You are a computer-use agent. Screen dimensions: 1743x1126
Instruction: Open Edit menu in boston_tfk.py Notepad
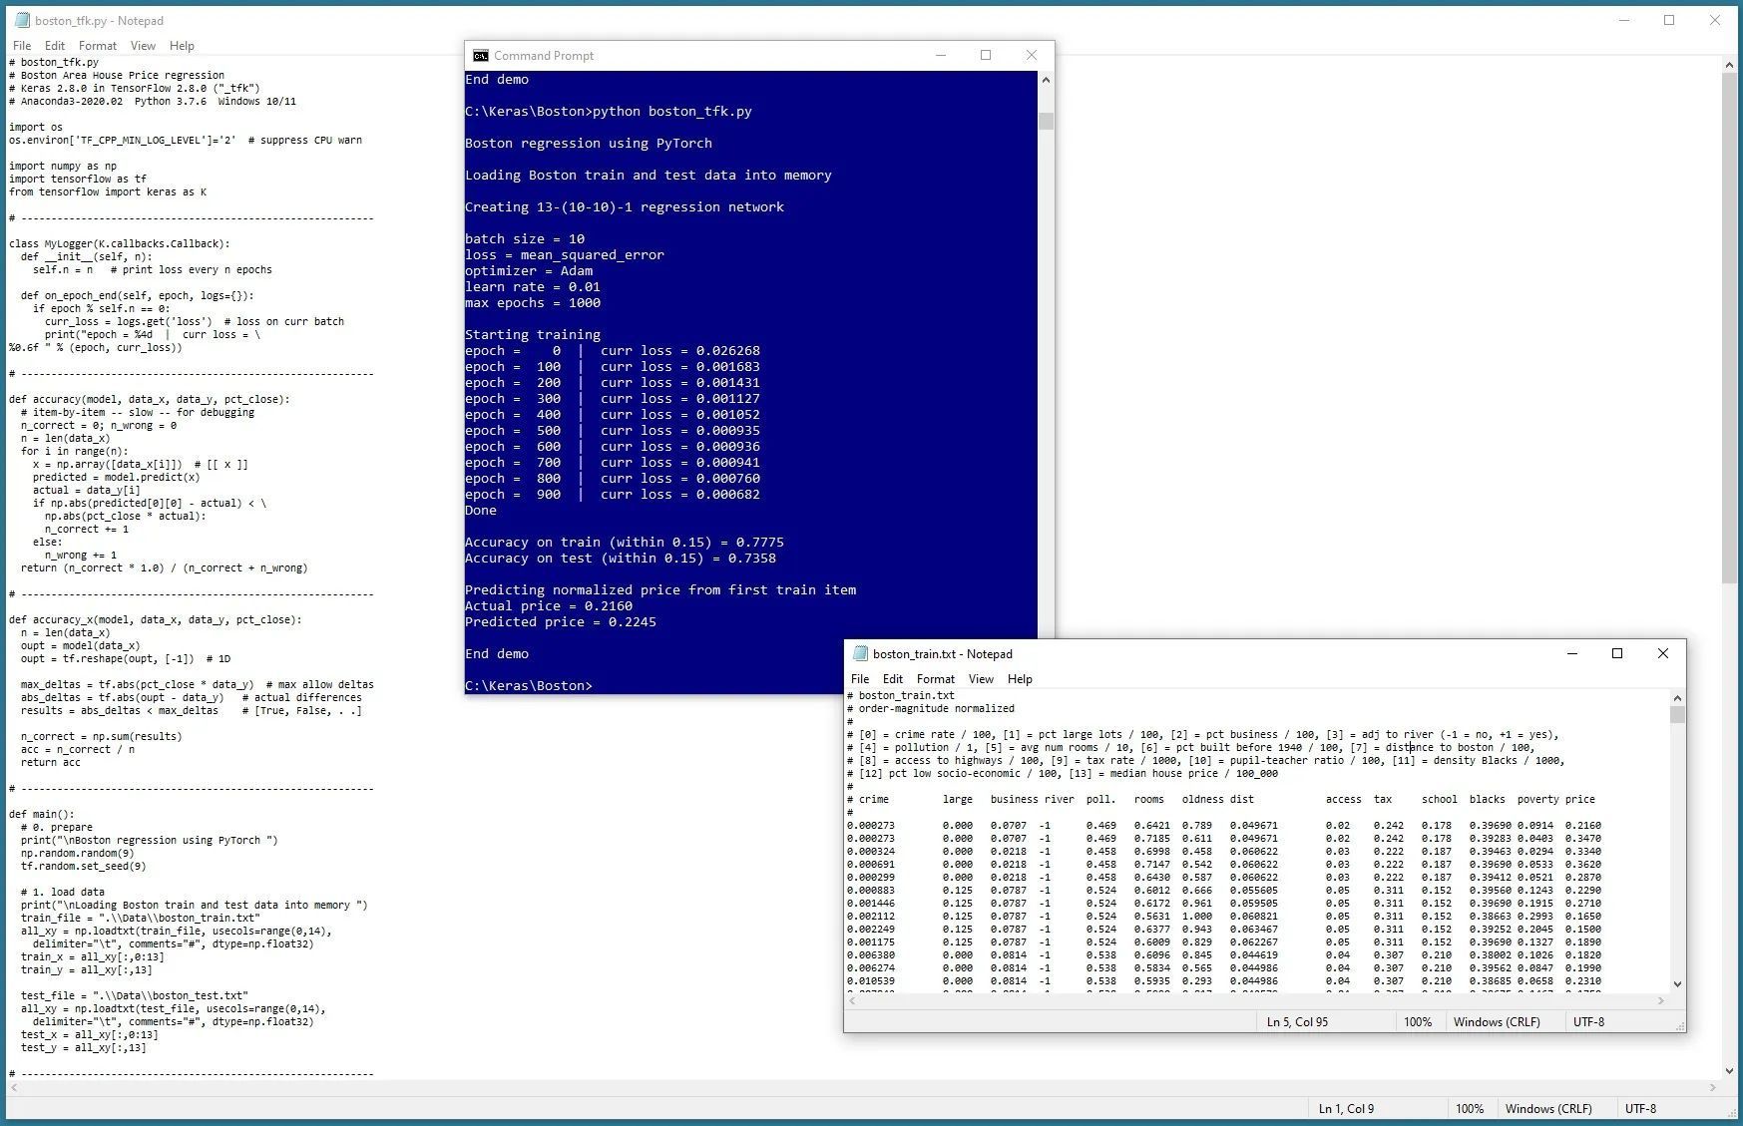point(55,46)
